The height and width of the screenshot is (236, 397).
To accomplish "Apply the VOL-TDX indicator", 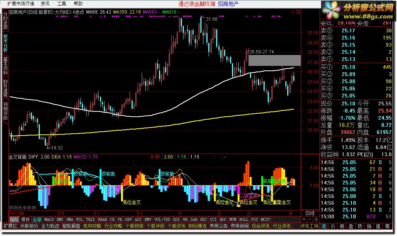I will pos(162,219).
